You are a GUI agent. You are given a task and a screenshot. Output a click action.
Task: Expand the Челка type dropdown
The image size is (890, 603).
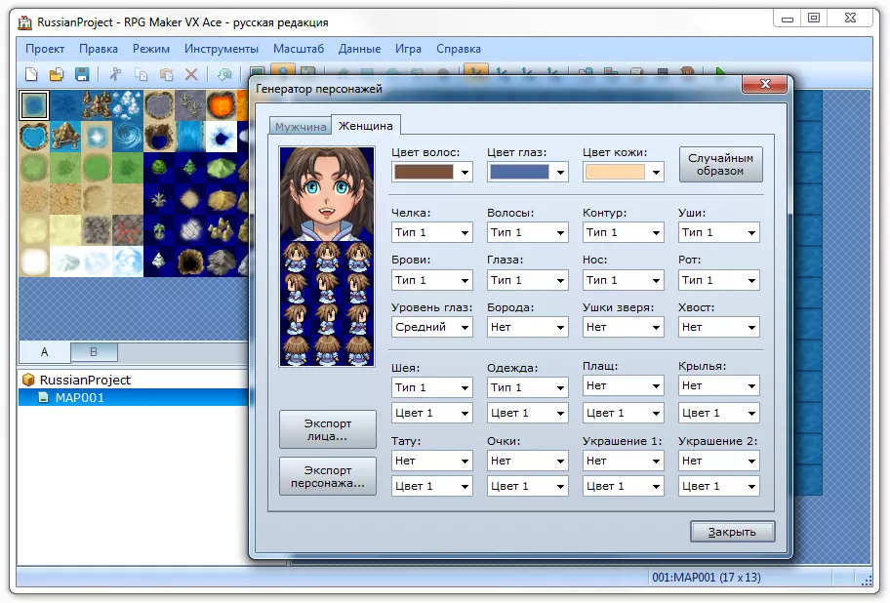point(432,232)
